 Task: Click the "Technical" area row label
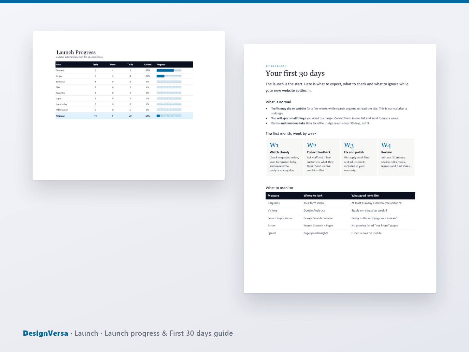(x=61, y=82)
